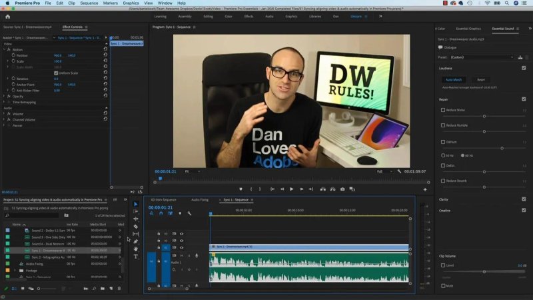The height and width of the screenshot is (300, 533).
Task: Open Program monitor settings wrench
Action: point(399,171)
